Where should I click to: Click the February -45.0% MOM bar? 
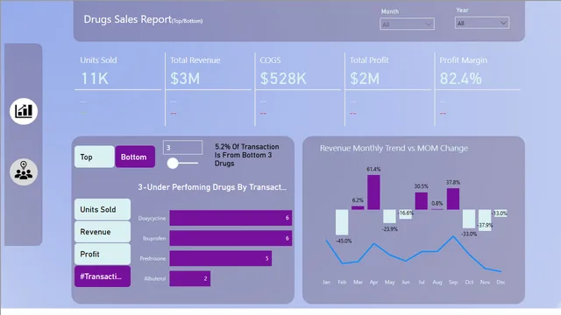[x=342, y=222]
